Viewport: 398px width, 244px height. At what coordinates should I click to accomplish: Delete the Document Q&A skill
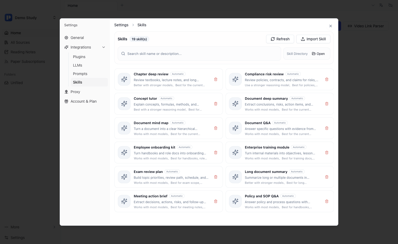[327, 128]
